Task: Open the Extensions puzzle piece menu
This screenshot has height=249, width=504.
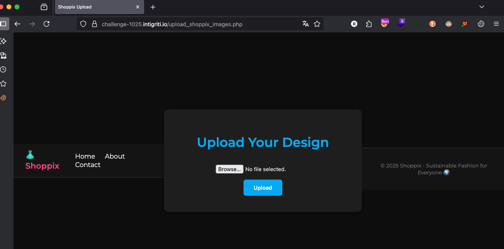Action: tap(369, 24)
